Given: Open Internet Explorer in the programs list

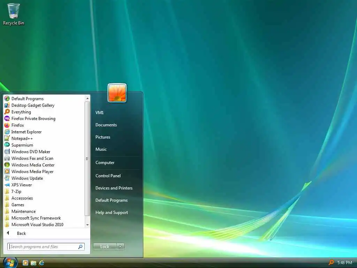Looking at the screenshot, I should pos(7,132).
